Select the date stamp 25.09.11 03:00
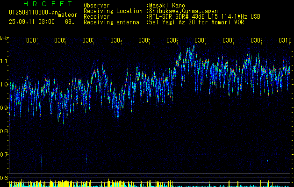The width and height of the screenshot is (294, 187). 32,22
